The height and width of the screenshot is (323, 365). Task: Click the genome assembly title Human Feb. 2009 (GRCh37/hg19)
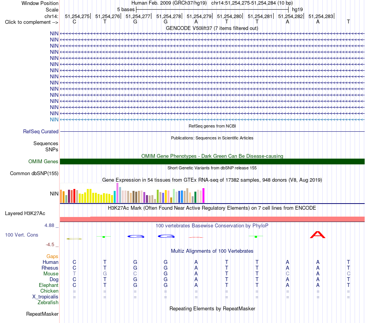(169, 3)
